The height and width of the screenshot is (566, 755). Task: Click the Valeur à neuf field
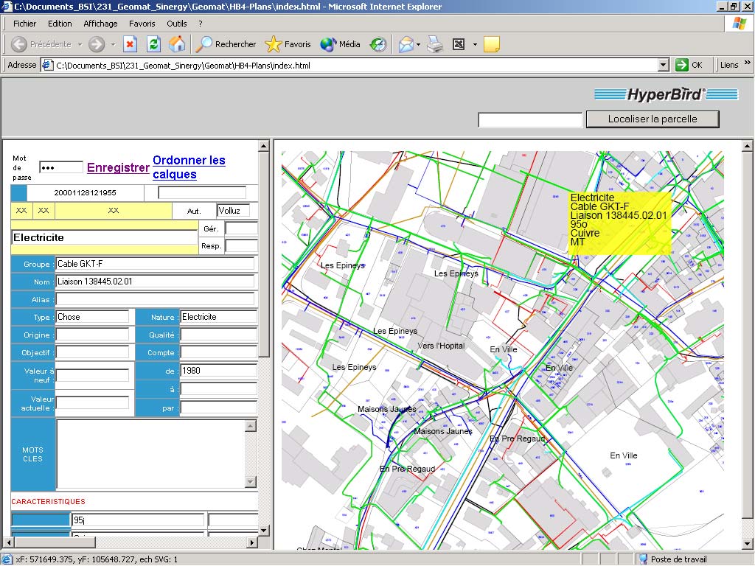(x=92, y=376)
